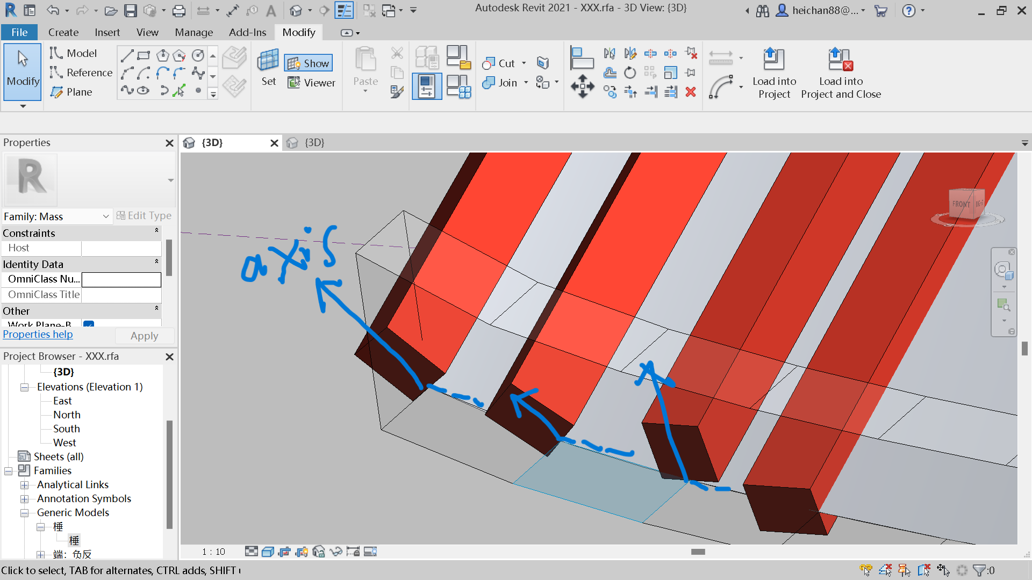The width and height of the screenshot is (1032, 580).
Task: Select the Move tool
Action: (583, 86)
